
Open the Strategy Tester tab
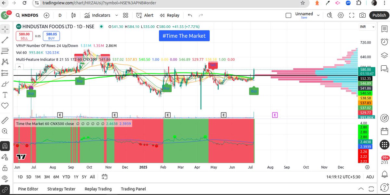(61, 189)
